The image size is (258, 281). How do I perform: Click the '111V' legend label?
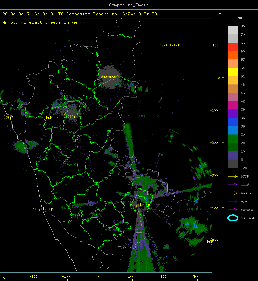(245, 185)
